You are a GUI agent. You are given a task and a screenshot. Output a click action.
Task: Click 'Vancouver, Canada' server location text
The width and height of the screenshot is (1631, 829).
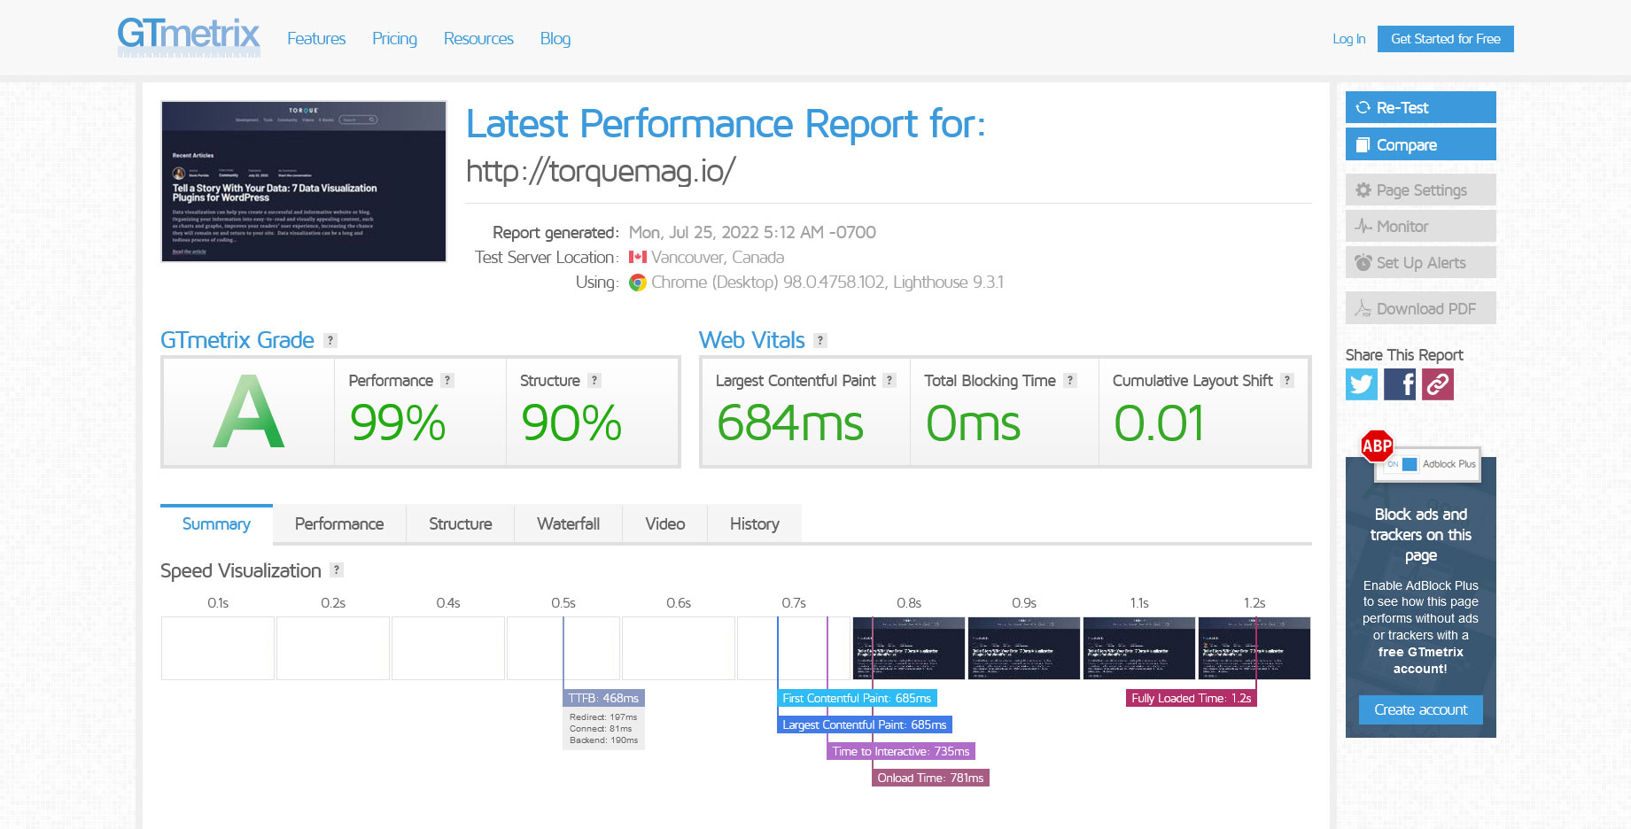(718, 257)
